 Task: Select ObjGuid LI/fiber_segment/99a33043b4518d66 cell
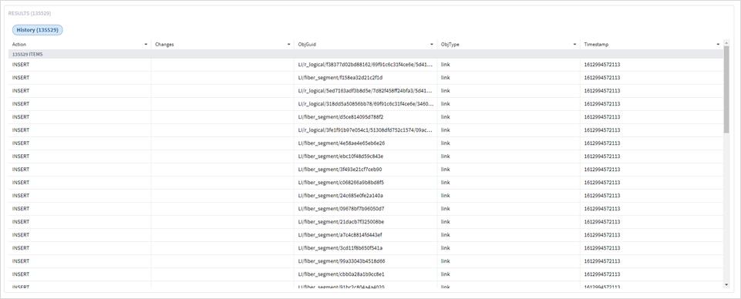(x=365, y=261)
